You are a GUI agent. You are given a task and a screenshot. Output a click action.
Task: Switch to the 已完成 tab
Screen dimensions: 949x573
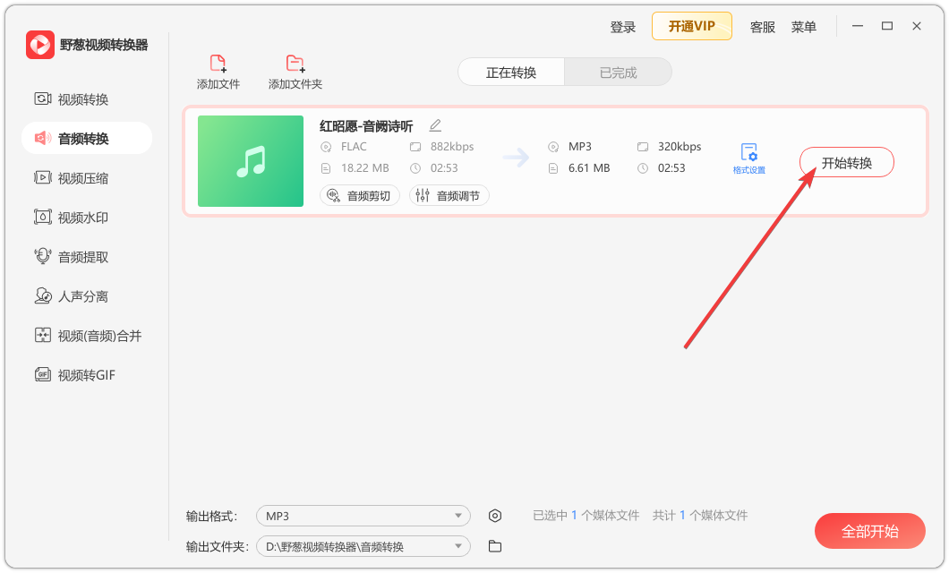pyautogui.click(x=618, y=72)
